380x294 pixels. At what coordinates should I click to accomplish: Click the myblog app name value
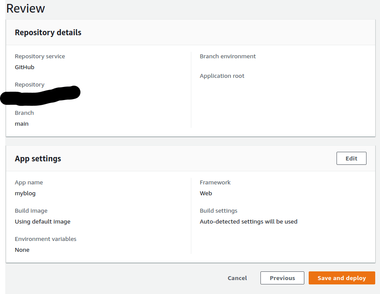pos(25,194)
